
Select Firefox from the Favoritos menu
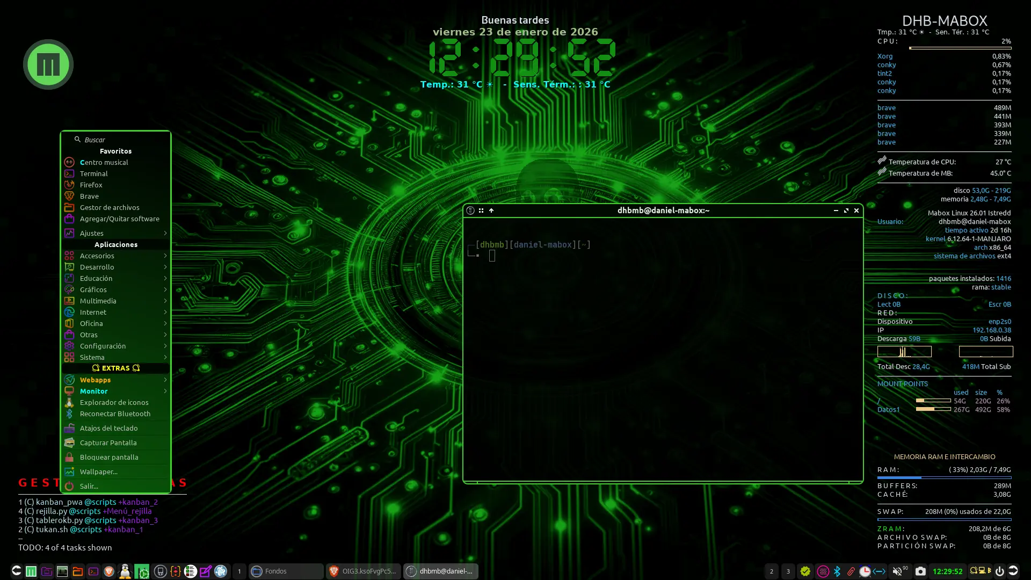(x=91, y=185)
